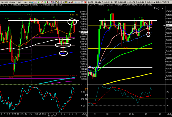Click the blue pushpin icon
172x117 pixels.
(x=76, y=2)
